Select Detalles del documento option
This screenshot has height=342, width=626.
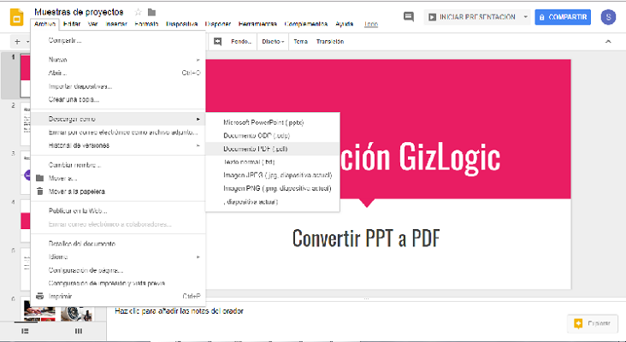pyautogui.click(x=118, y=244)
